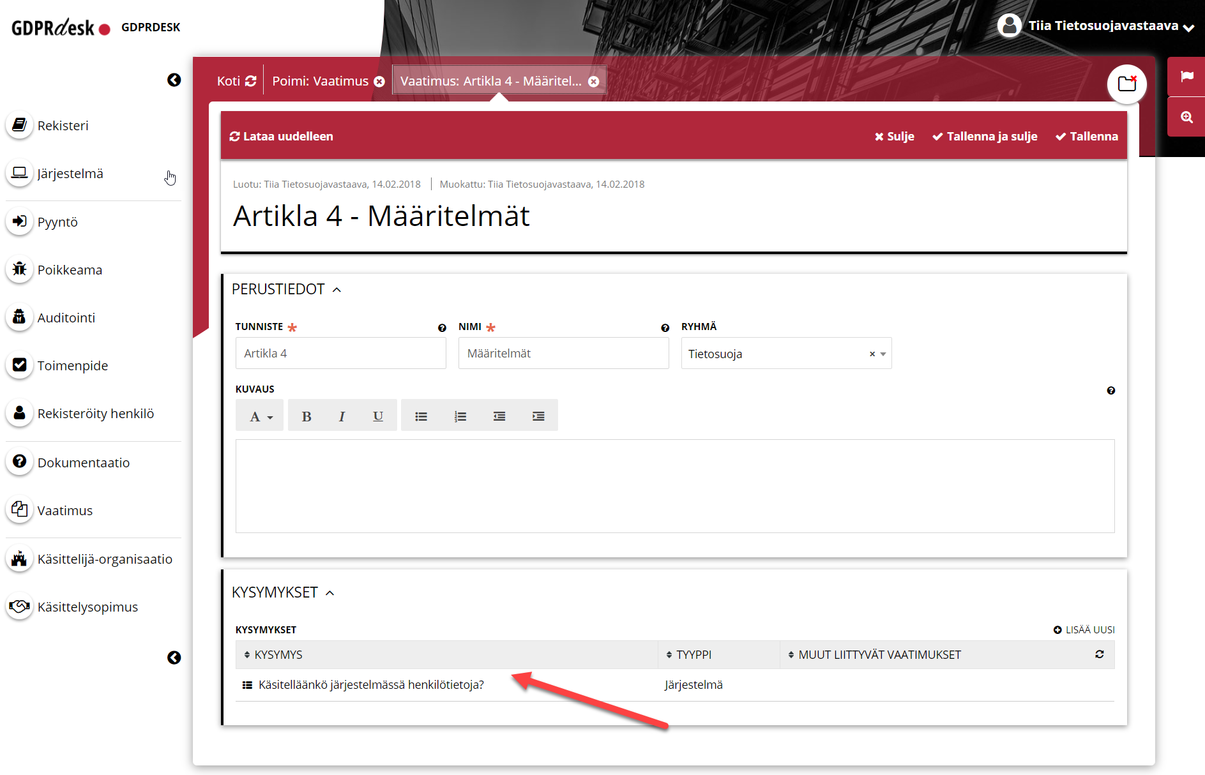Toggle underline formatting in Kuvaus editor
The image size is (1205, 775).
378,416
